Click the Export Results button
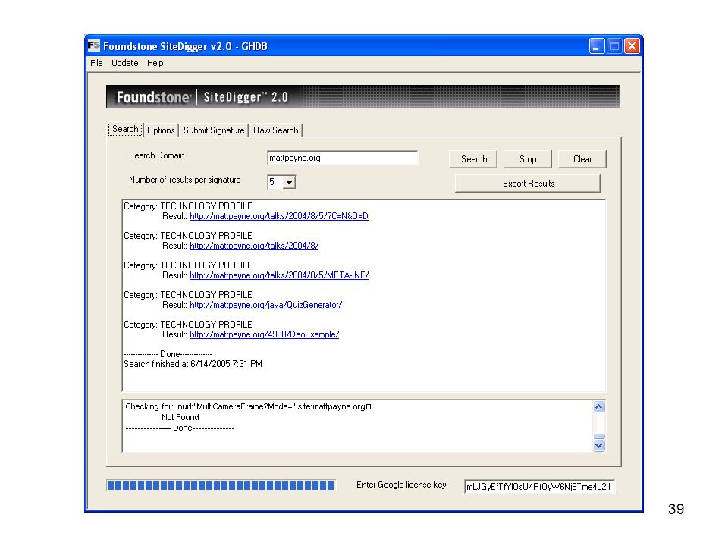 (528, 184)
